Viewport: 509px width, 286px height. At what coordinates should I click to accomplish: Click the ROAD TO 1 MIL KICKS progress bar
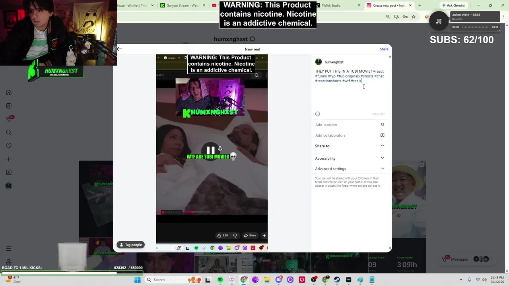[72, 273]
